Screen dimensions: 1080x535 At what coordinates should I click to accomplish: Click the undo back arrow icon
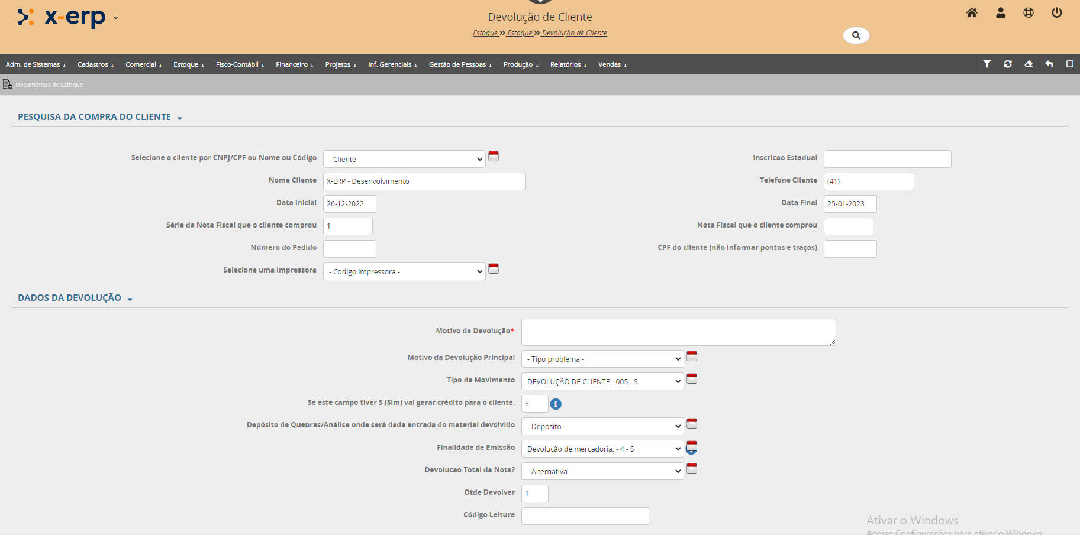(1049, 64)
